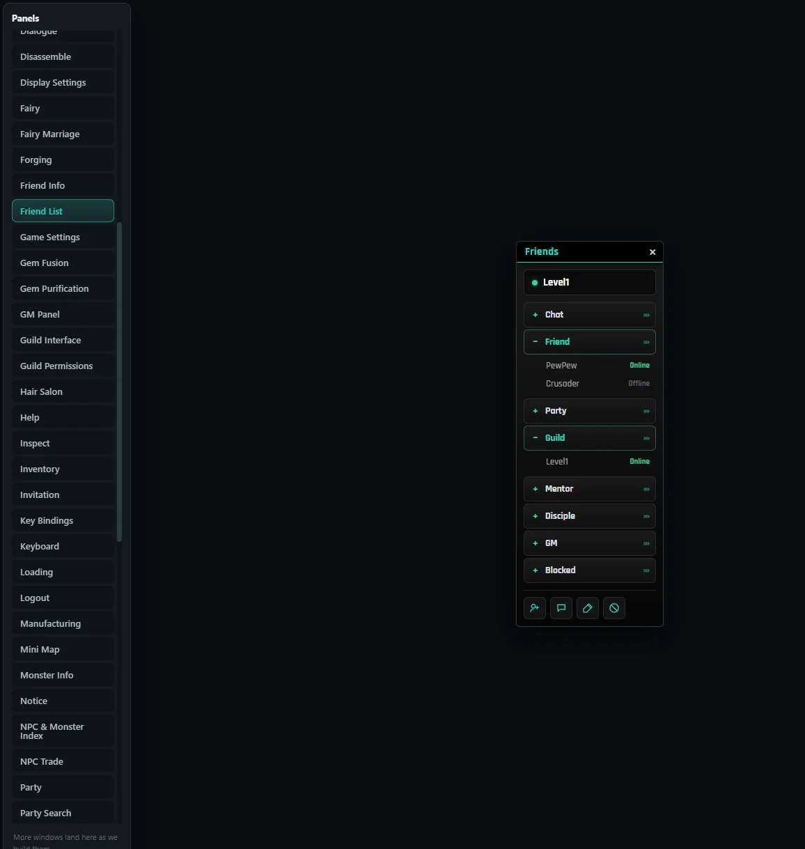Image resolution: width=805 pixels, height=849 pixels.
Task: Click Online status next to PewPew
Action: [639, 366]
